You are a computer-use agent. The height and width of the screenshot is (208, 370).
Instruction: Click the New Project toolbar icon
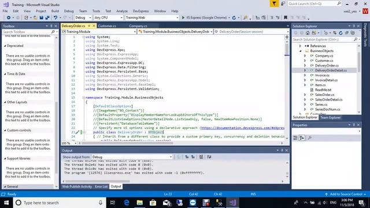pyautogui.click(x=26, y=18)
